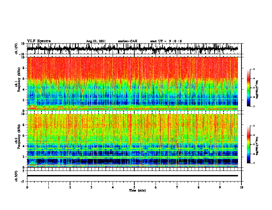Click the ch.2 spectrogram panel

click(x=132, y=141)
